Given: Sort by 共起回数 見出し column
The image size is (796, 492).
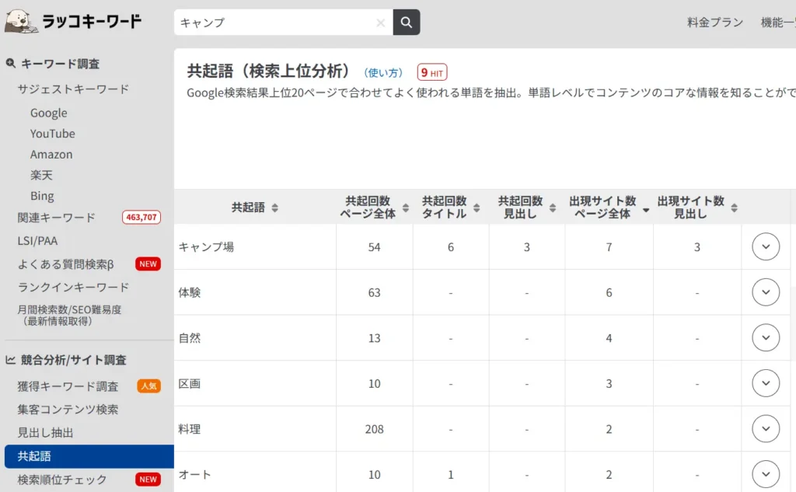Looking at the screenshot, I should pyautogui.click(x=553, y=208).
